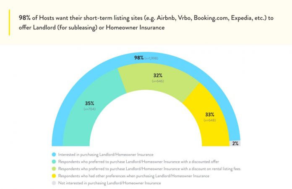Click legend text about discount on rental listing fees
This screenshot has width=292, height=189.
149,169
